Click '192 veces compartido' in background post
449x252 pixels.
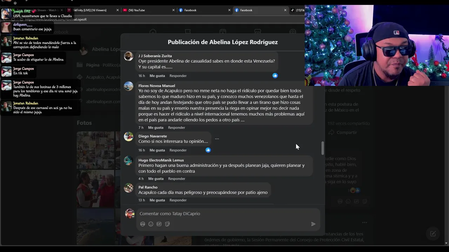click(349, 123)
